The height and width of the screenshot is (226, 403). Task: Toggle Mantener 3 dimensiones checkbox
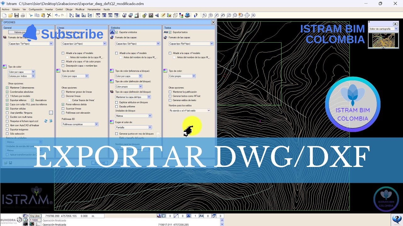click(x=7, y=88)
